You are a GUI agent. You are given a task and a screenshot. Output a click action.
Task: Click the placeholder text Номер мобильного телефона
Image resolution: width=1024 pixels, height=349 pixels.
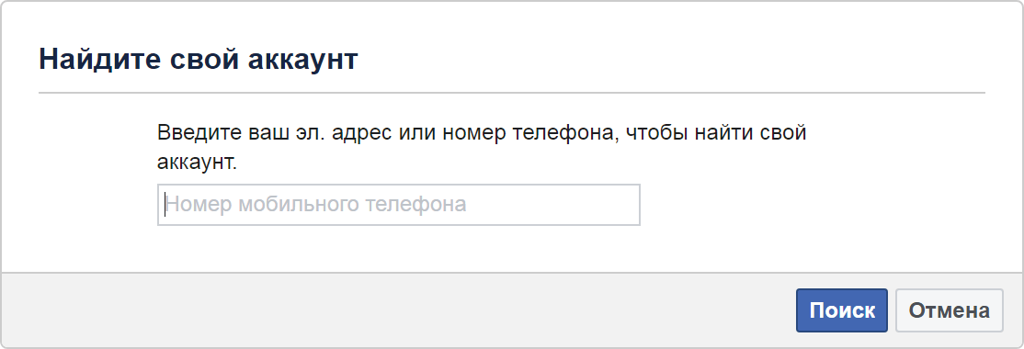click(x=316, y=205)
